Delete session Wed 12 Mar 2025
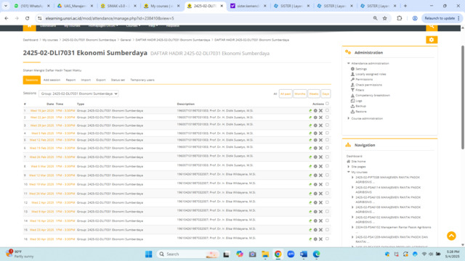 tap(320, 175)
